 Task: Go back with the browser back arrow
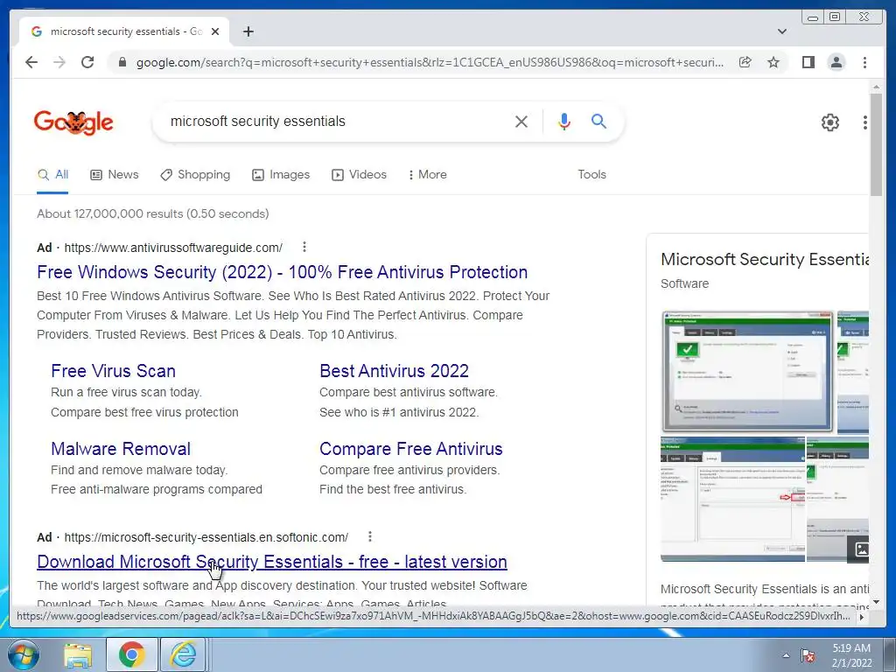tap(31, 62)
